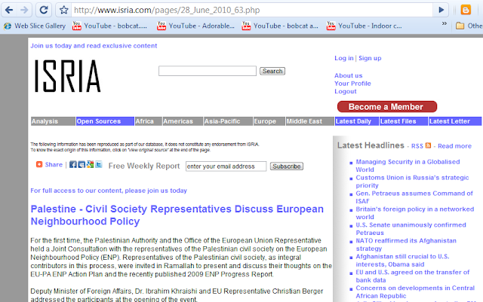Click the RSS text link
Screen dimensions: 483x302
(417, 146)
